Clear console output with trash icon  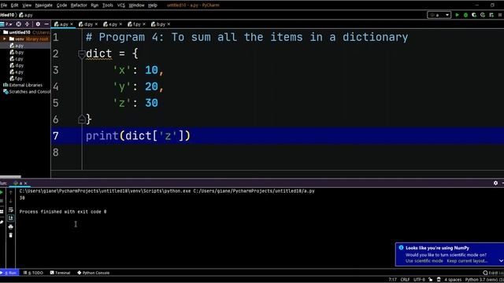tap(10, 235)
